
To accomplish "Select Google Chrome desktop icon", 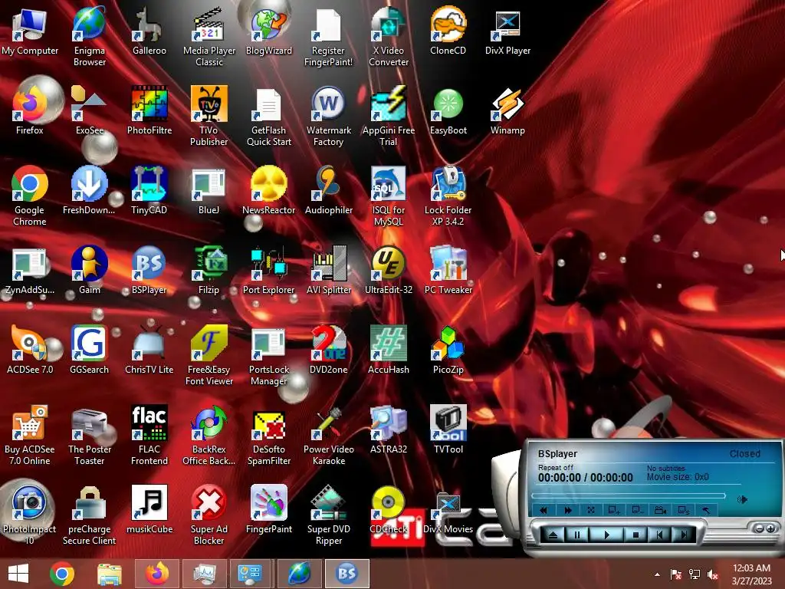I will [x=30, y=196].
